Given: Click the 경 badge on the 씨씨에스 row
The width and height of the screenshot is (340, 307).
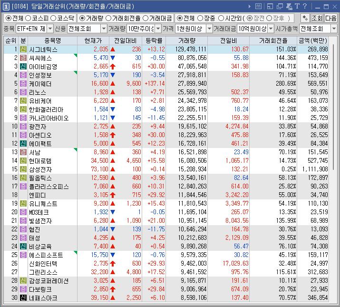Looking at the screenshot, I should 23,58.
